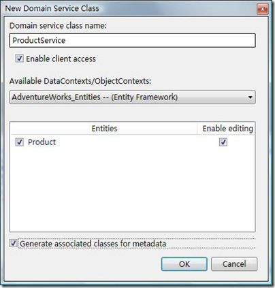Click the Enable editing column header
Viewport: 275px width, 288px height.
coord(227,129)
